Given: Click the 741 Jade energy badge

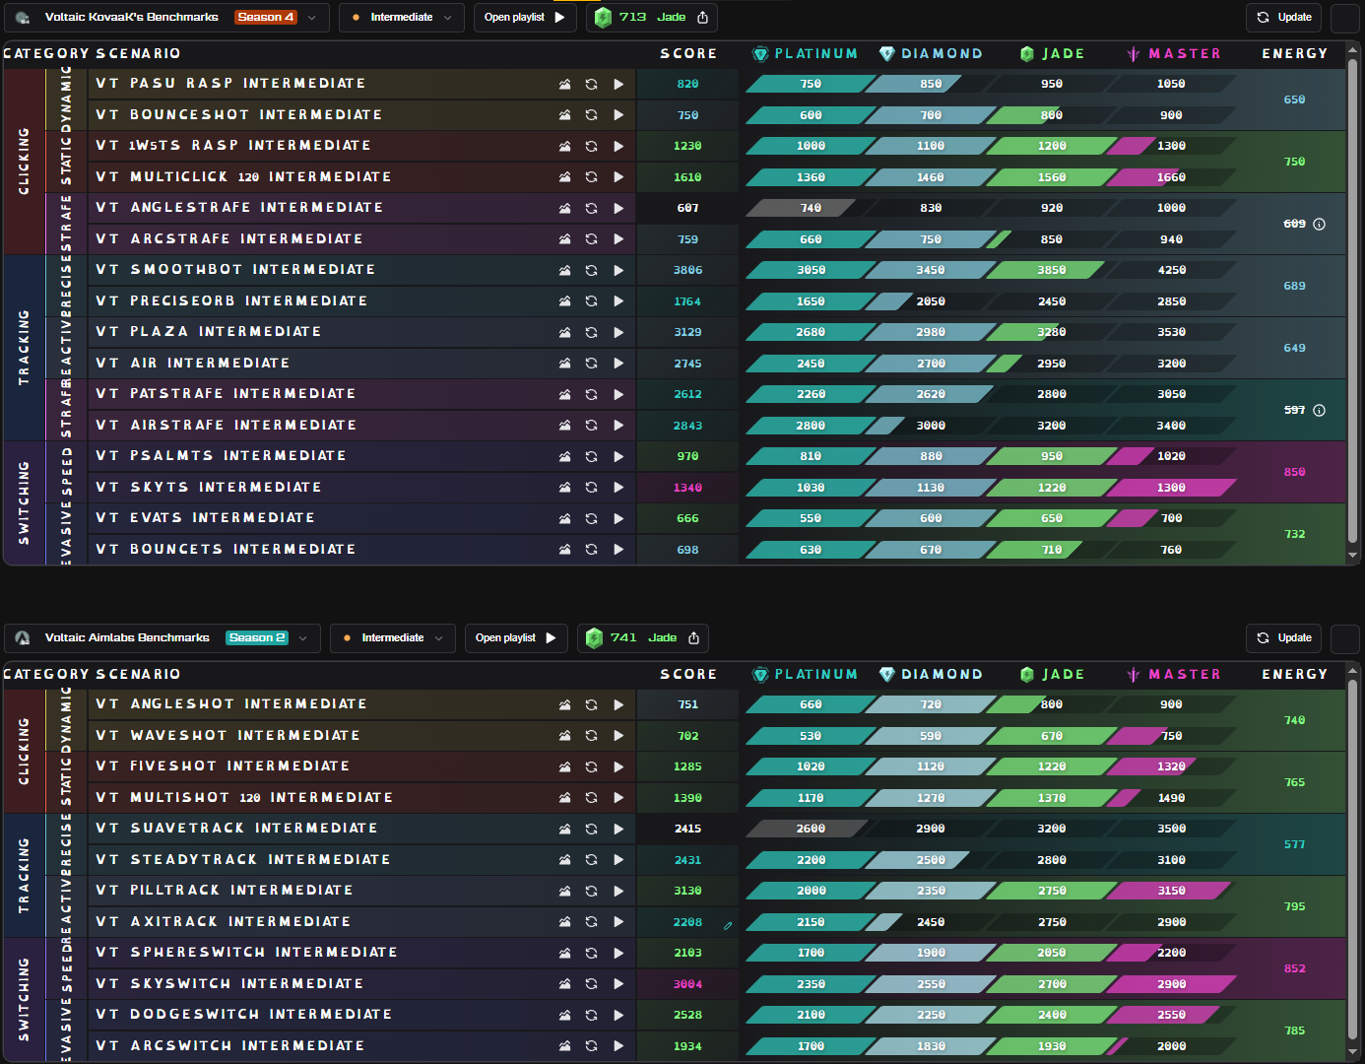Looking at the screenshot, I should (643, 638).
